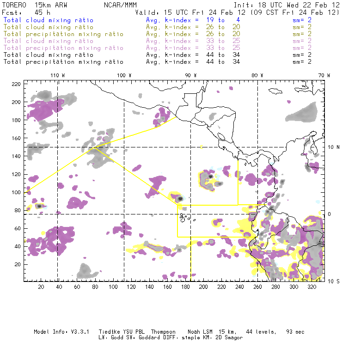Click the Avg. k-index 19 to 4 text
The image size is (342, 342).
[x=186, y=20]
